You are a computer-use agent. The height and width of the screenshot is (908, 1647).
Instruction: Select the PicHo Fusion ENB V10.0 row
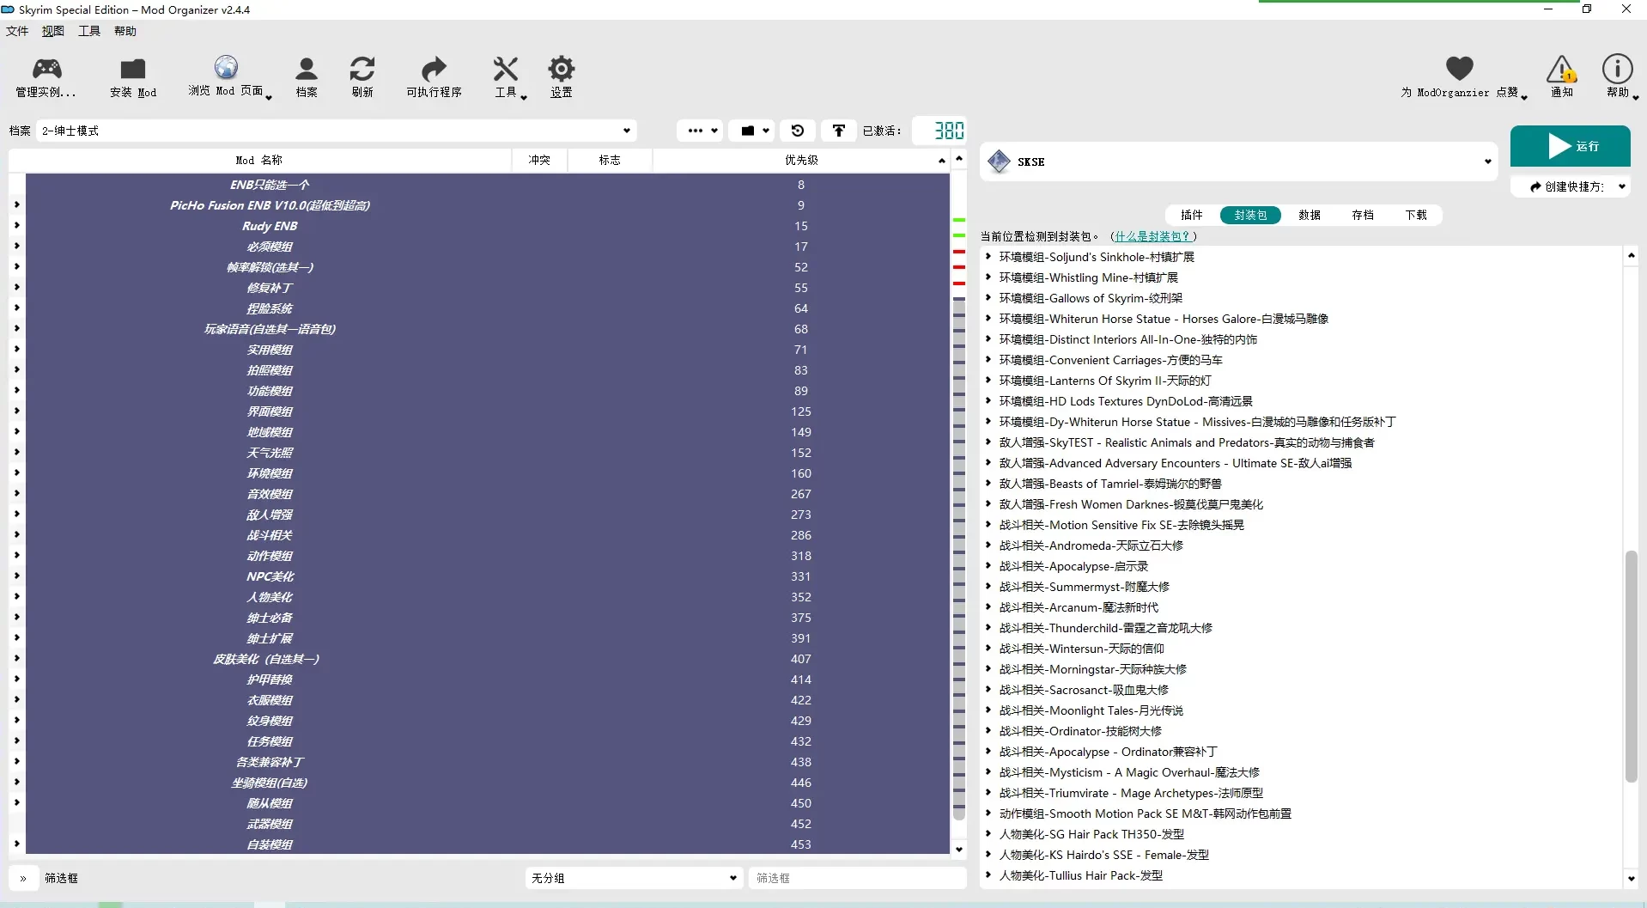(x=488, y=205)
